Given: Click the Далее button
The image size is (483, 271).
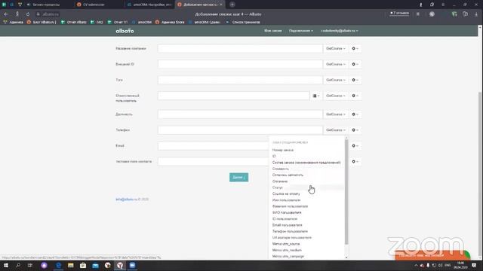Looking at the screenshot, I should [x=238, y=178].
